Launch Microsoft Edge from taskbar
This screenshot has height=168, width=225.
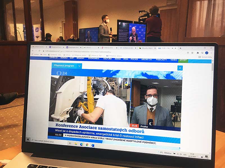pos(81,144)
